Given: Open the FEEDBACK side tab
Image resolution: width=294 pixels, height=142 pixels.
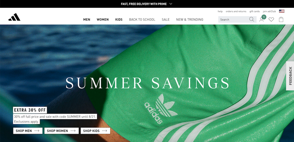Looking at the screenshot, I should [x=290, y=76].
